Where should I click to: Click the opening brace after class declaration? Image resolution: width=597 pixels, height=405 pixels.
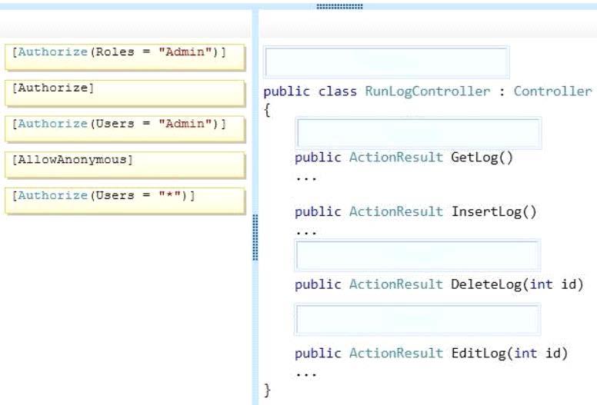[x=267, y=111]
